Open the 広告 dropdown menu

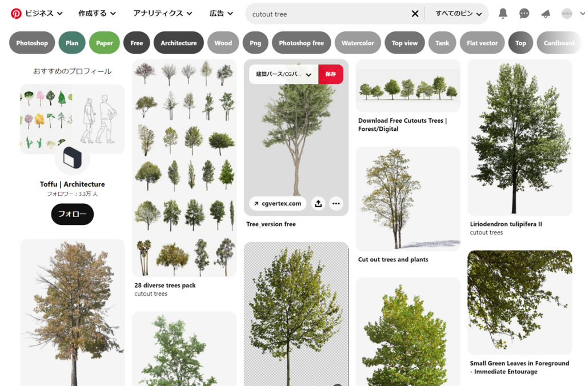(221, 14)
